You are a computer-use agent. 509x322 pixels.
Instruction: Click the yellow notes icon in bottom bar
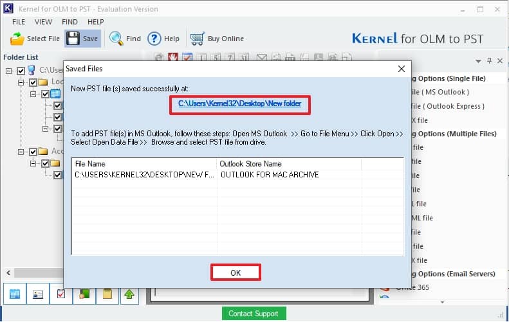coord(107,294)
